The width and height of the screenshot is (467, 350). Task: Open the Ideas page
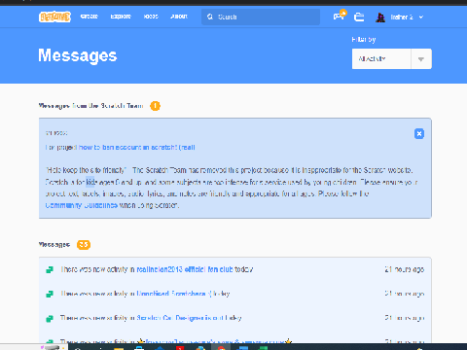(x=151, y=17)
